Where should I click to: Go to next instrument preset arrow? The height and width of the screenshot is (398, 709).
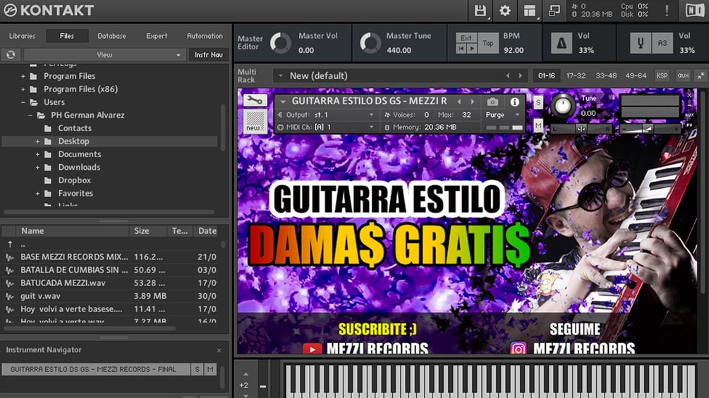[473, 101]
